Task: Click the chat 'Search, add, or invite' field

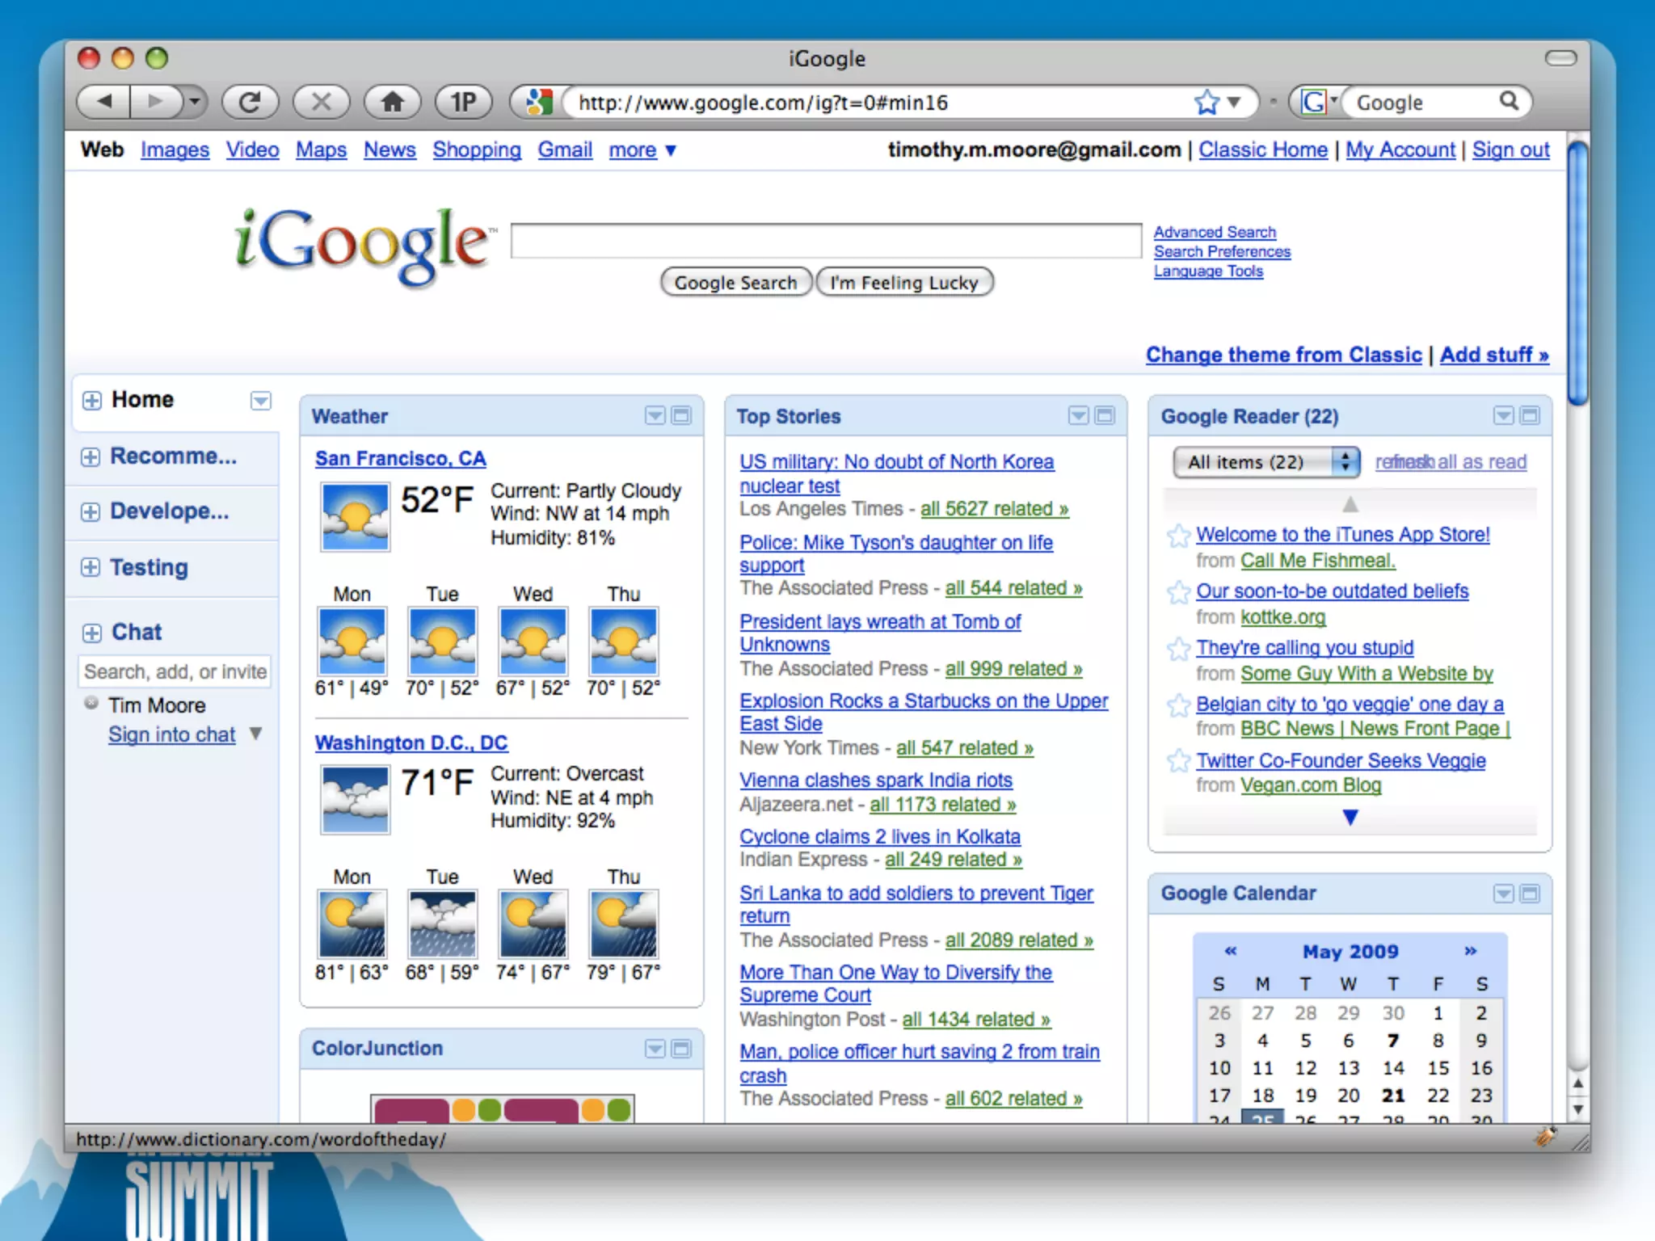Action: pyautogui.click(x=175, y=671)
